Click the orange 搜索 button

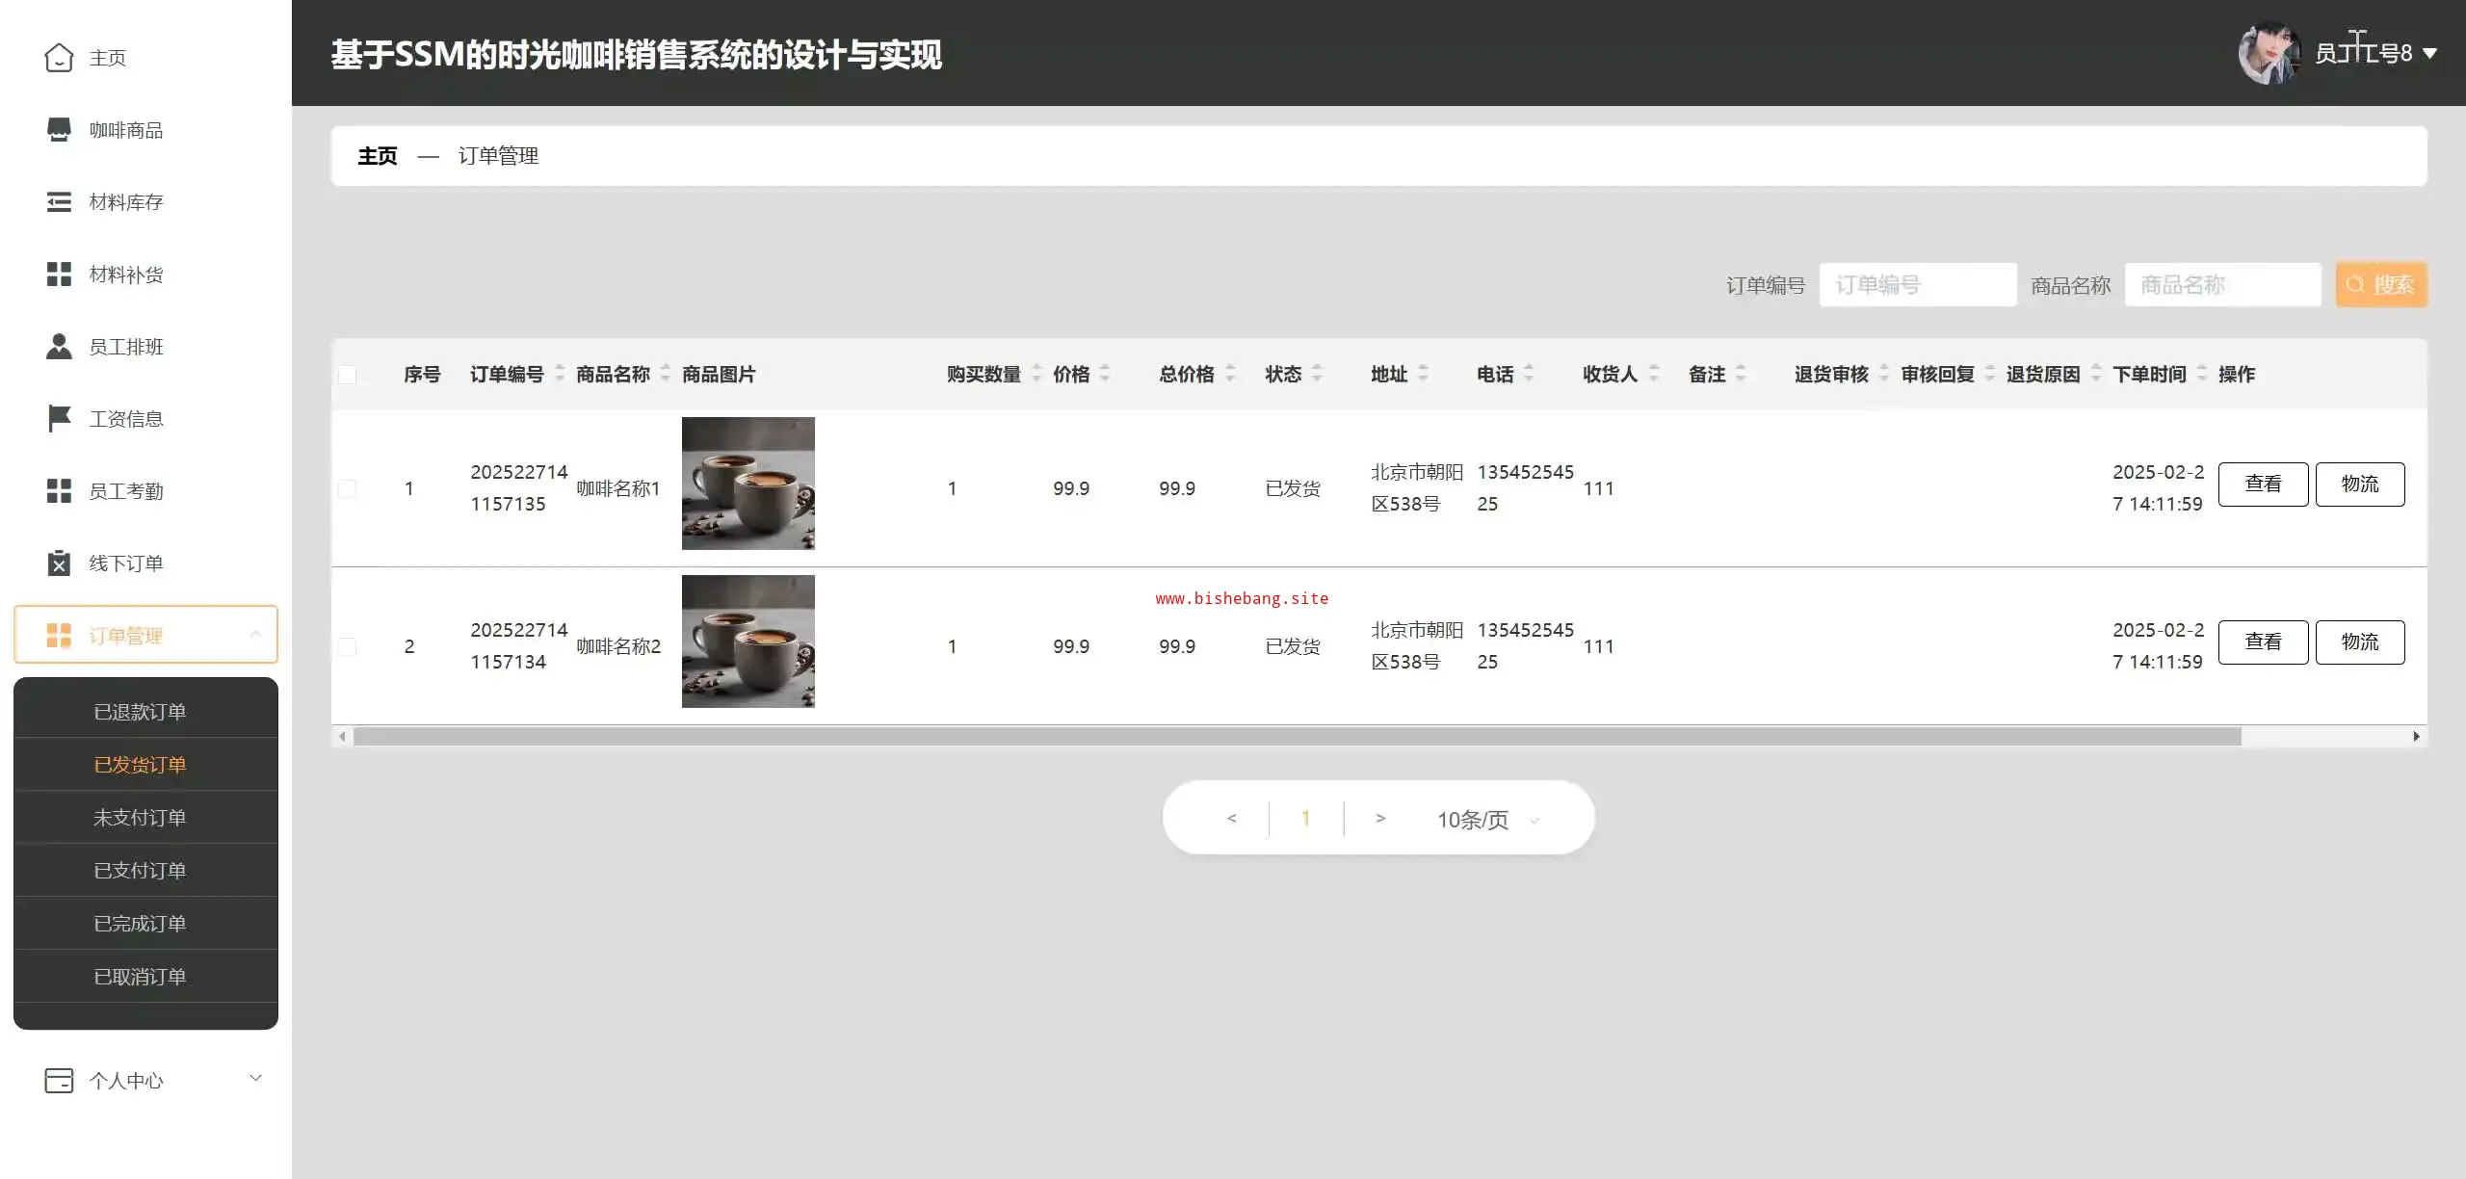tap(2380, 285)
